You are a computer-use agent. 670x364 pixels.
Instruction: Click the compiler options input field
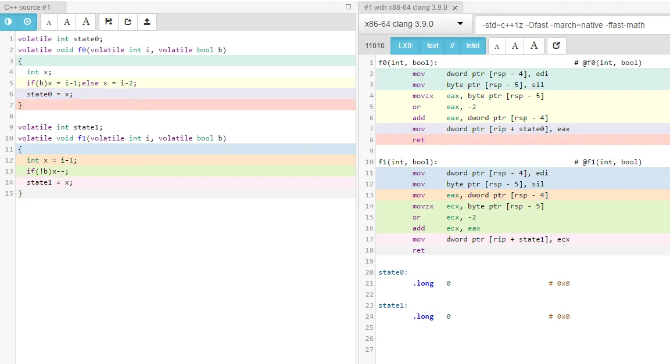point(571,25)
